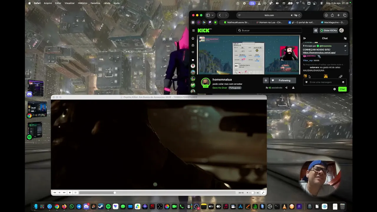This screenshot has width=377, height=212.
Task: Focus Kick Buscar search field
Action: click(x=269, y=30)
